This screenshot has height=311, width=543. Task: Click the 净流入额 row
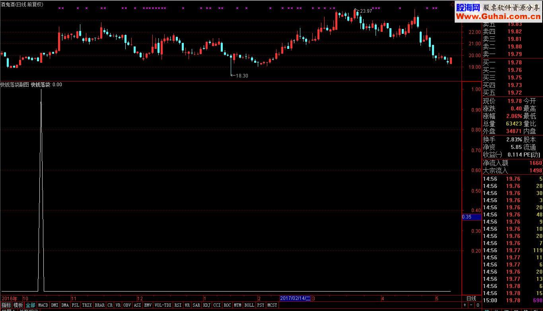512,163
